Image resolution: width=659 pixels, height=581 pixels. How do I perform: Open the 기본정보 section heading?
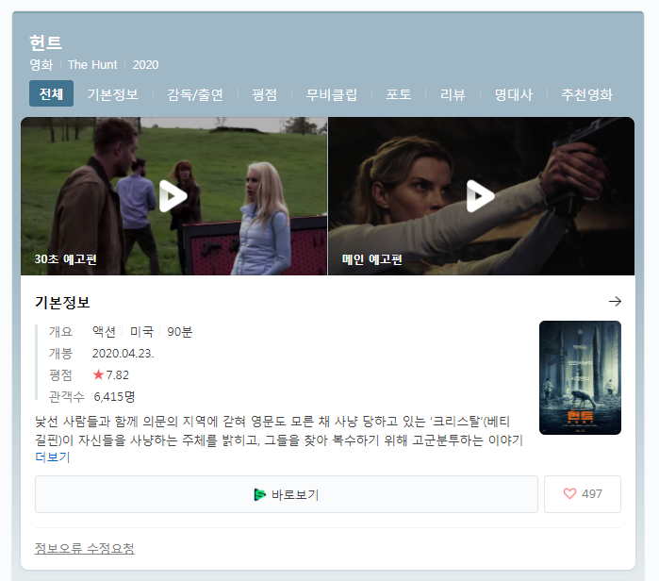[62, 302]
